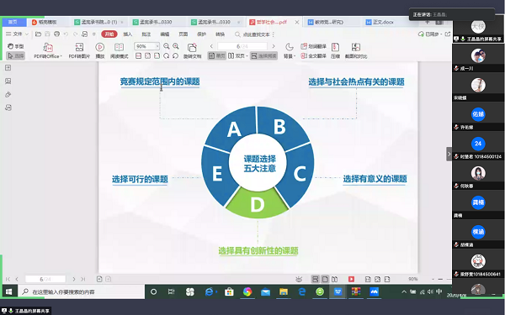The height and width of the screenshot is (315, 505).
Task: Click the zoom in magnifier icon
Action: (x=176, y=46)
